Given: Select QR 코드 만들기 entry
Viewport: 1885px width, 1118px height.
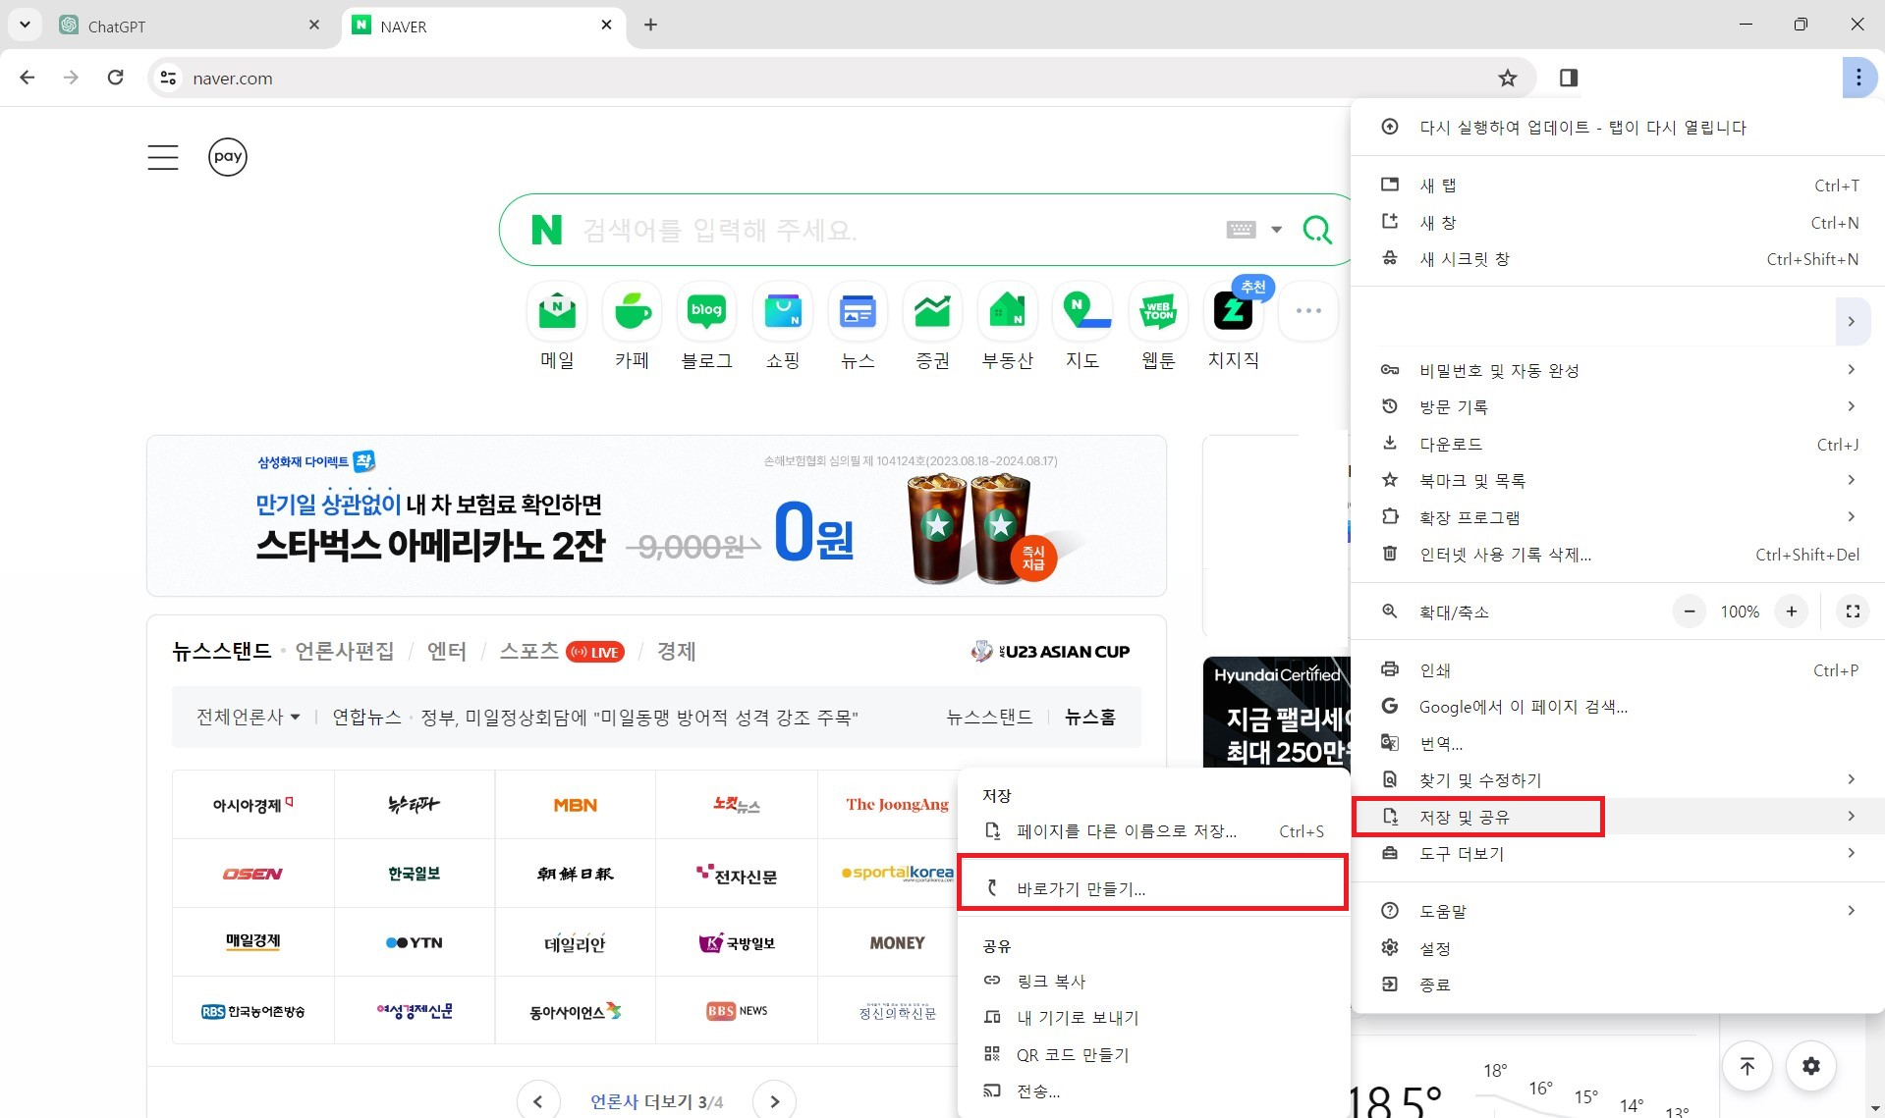Looking at the screenshot, I should point(1153,1054).
